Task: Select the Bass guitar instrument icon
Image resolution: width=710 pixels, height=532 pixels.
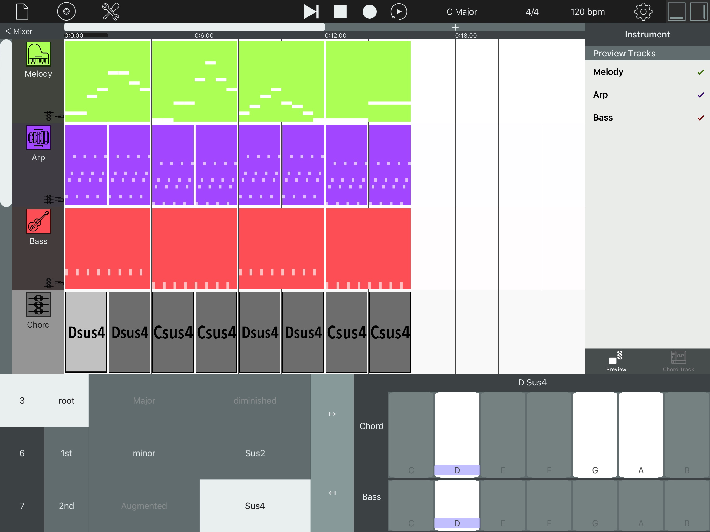Action: click(x=38, y=221)
